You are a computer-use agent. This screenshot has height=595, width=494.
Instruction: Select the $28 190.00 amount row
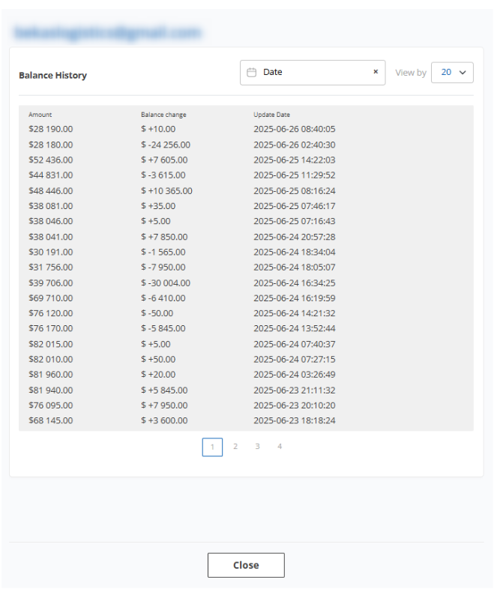[50, 129]
